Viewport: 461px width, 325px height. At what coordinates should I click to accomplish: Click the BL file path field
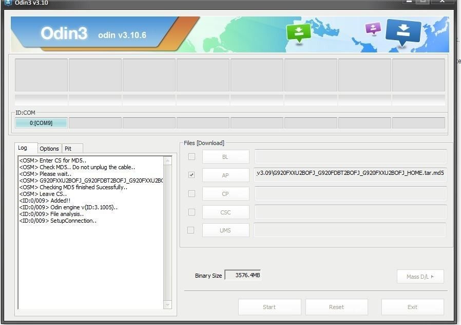tap(351, 156)
